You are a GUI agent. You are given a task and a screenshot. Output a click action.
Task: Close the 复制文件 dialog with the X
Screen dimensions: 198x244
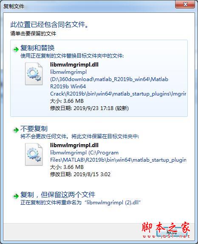(x=185, y=4)
